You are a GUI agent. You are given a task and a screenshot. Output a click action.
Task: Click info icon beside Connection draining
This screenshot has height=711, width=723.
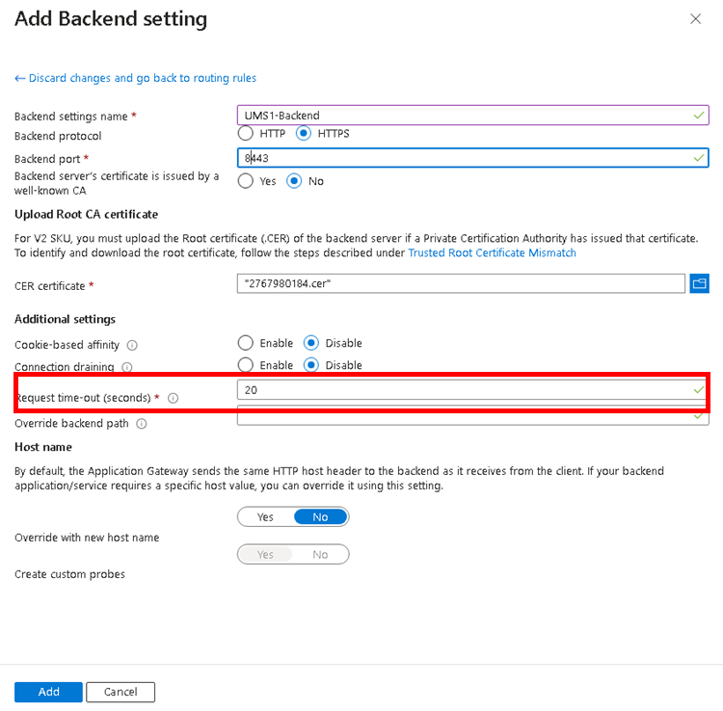[x=127, y=367]
